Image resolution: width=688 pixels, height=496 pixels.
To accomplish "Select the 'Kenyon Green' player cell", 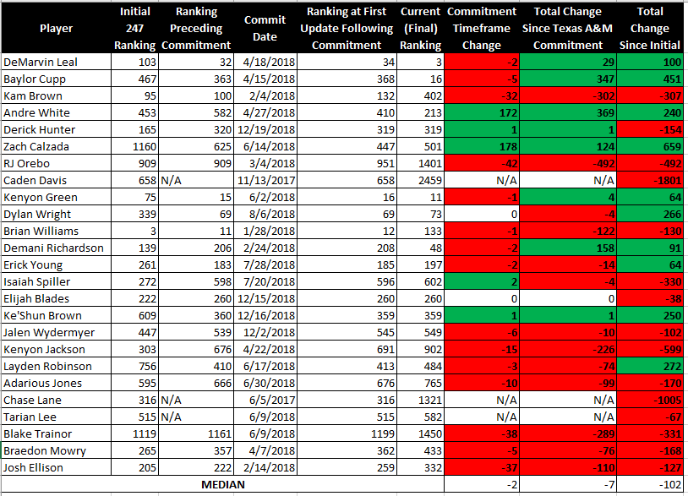I will [x=56, y=198].
